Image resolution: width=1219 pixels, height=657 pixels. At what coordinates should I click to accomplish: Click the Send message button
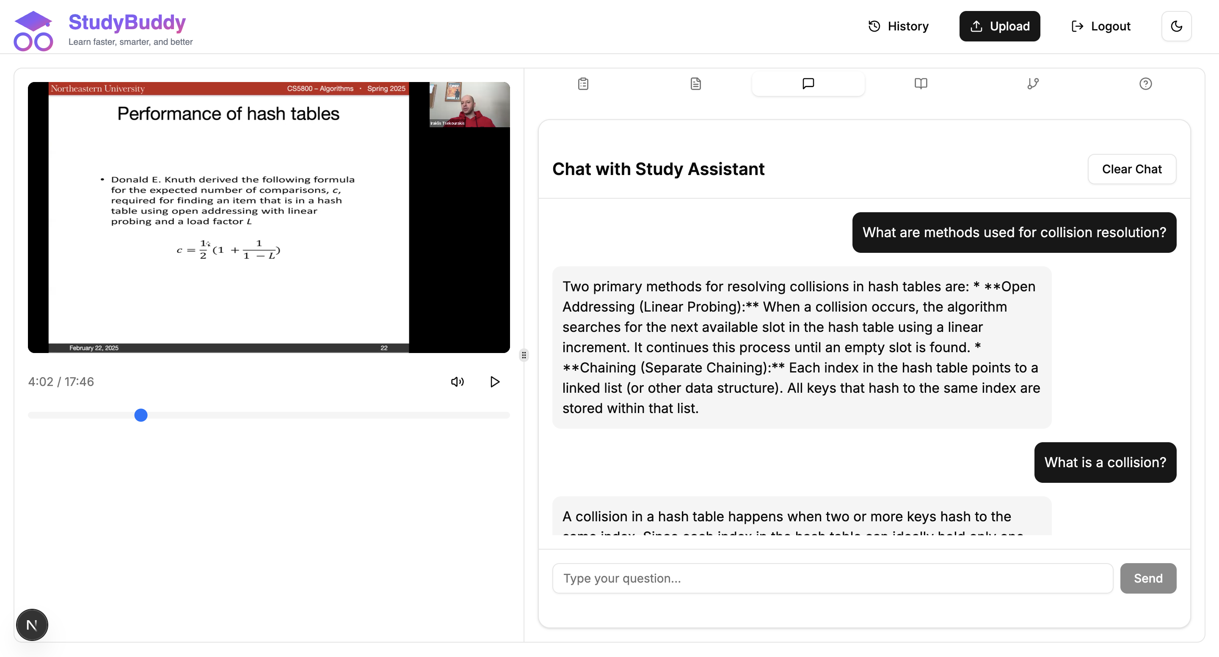tap(1147, 578)
